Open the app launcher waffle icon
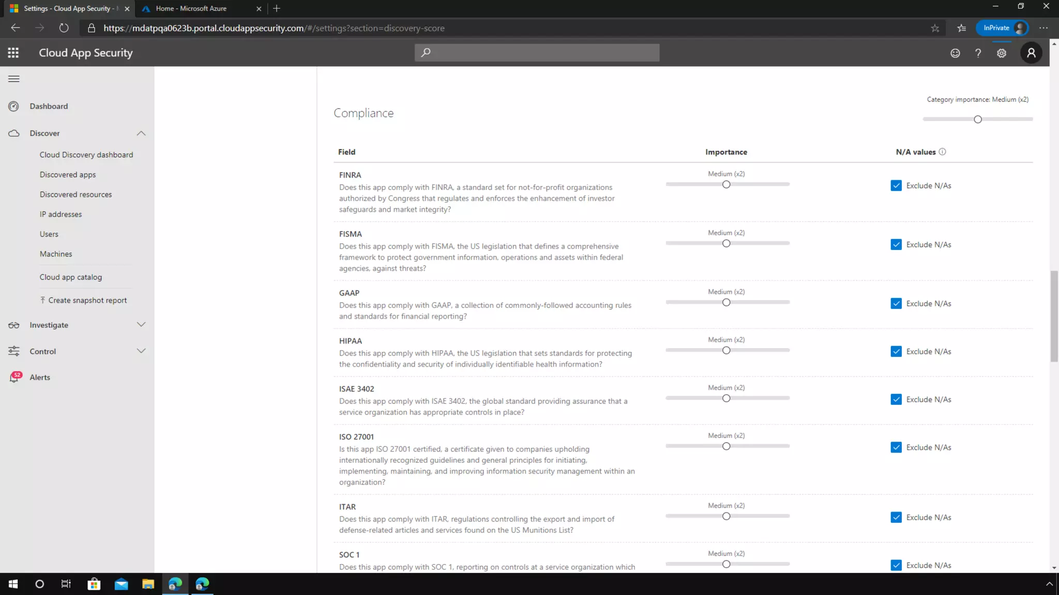This screenshot has height=595, width=1059. [13, 53]
